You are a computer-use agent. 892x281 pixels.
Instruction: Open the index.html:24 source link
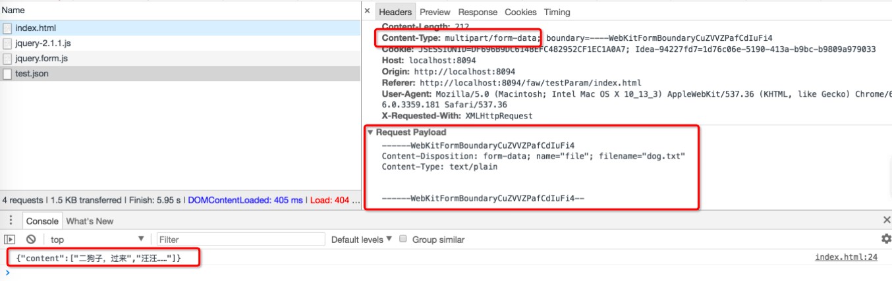[x=846, y=257]
